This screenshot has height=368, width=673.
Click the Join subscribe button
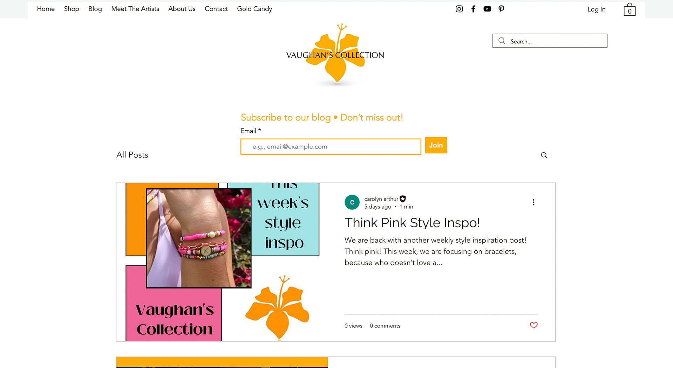[x=436, y=145]
